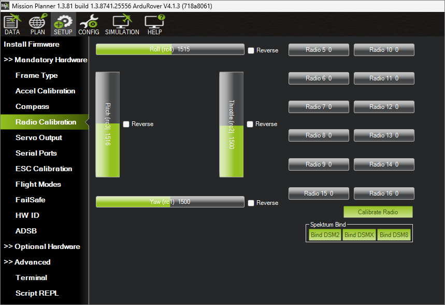Click the Roll (rc4) horizontal bar
Image resolution: width=445 pixels, height=305 pixels.
point(170,49)
